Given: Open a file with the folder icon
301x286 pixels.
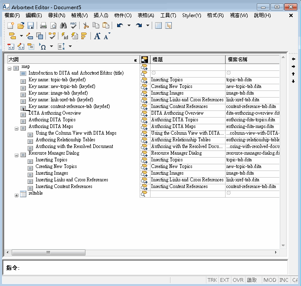Looking at the screenshot, I should click(x=21, y=25).
